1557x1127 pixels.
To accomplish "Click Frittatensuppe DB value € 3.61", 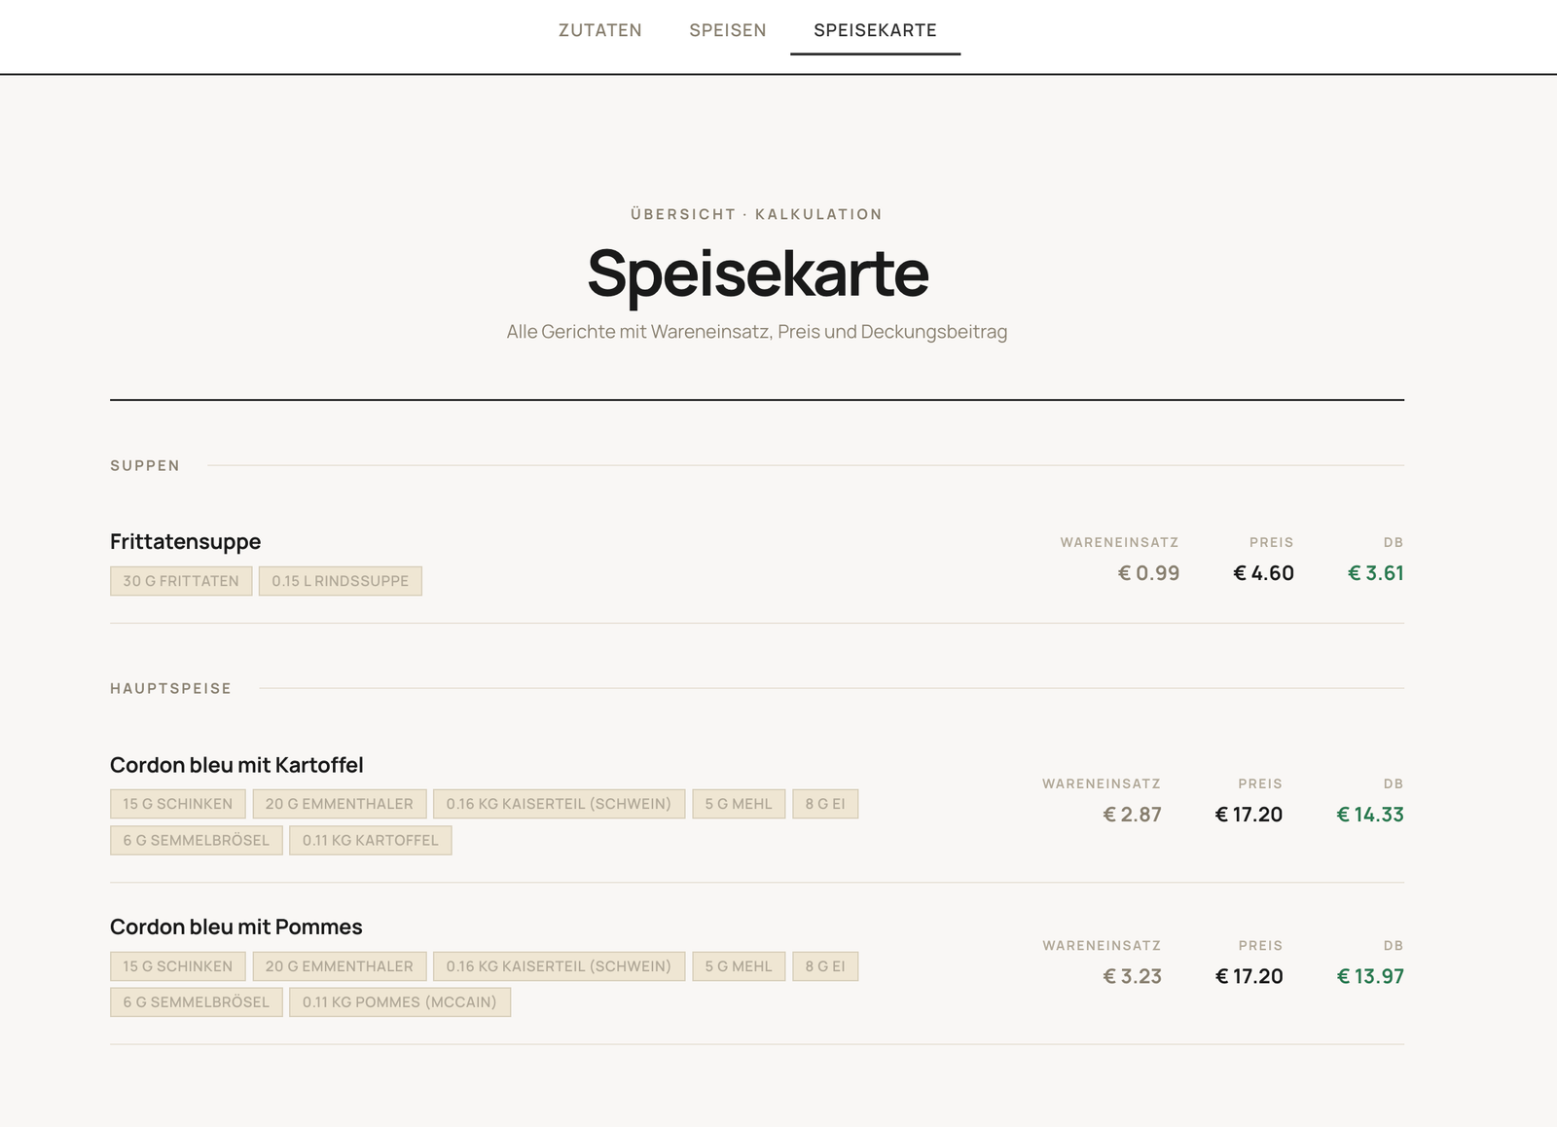I will pyautogui.click(x=1375, y=573).
